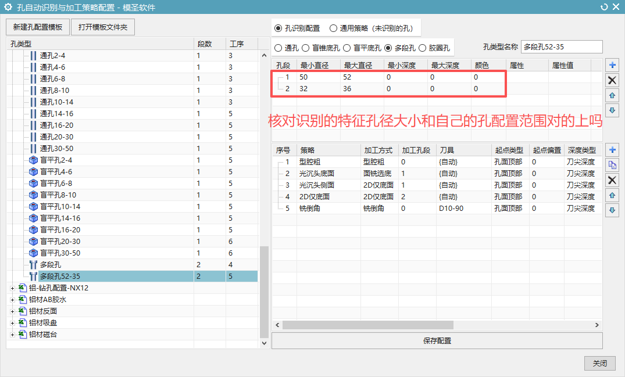Click max diameter value 52 in segment 1

[x=347, y=77]
